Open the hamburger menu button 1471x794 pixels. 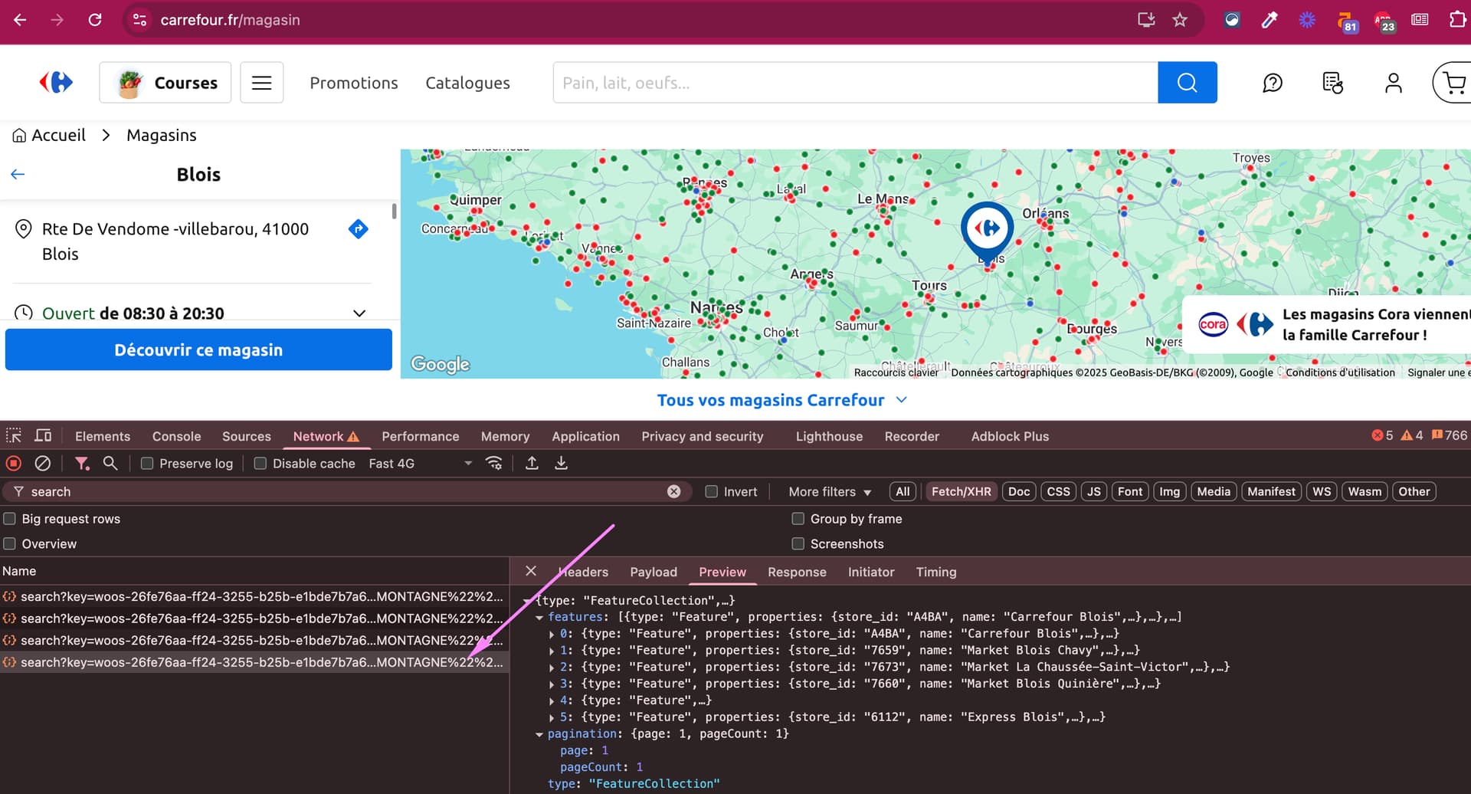click(262, 83)
